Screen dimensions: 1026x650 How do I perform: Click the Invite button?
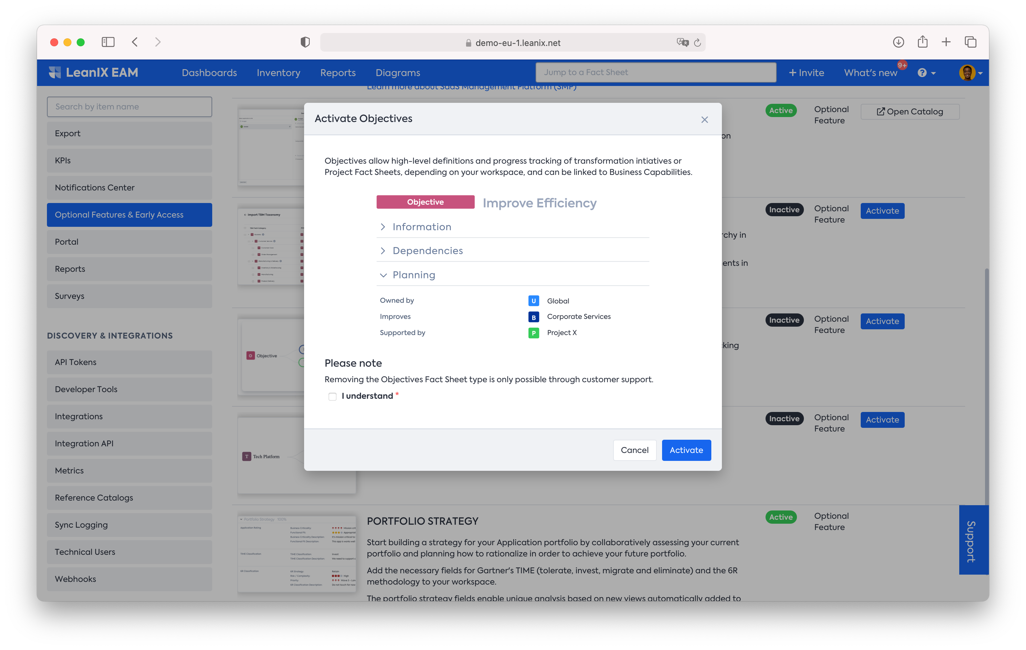806,72
